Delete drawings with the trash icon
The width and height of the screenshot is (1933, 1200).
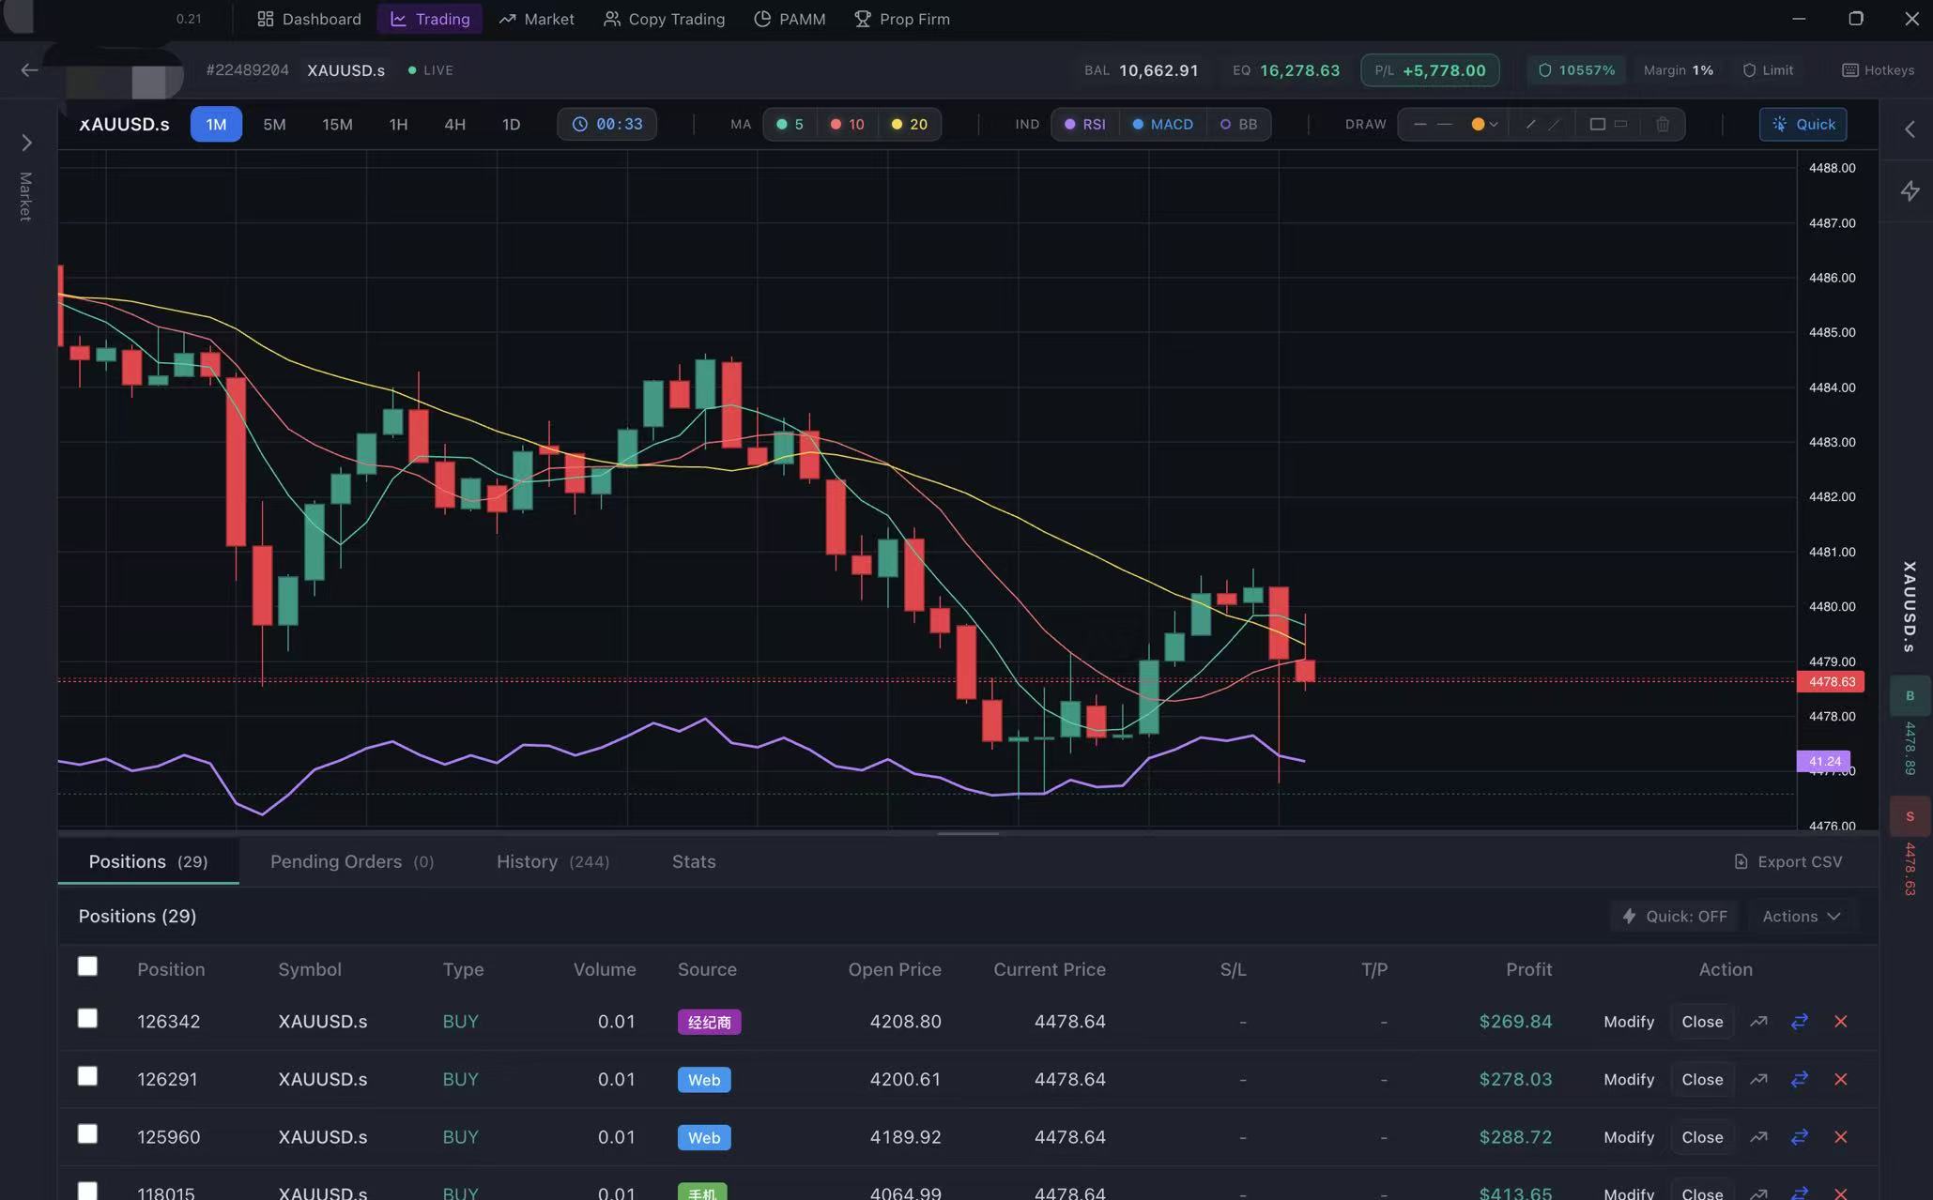coord(1663,124)
